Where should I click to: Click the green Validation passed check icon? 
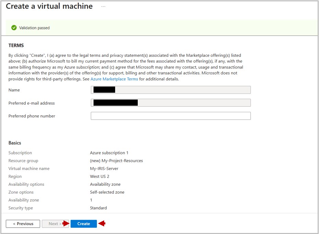[x=14, y=28]
